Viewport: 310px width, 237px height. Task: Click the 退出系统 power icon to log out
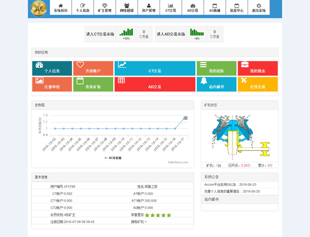point(258,5)
